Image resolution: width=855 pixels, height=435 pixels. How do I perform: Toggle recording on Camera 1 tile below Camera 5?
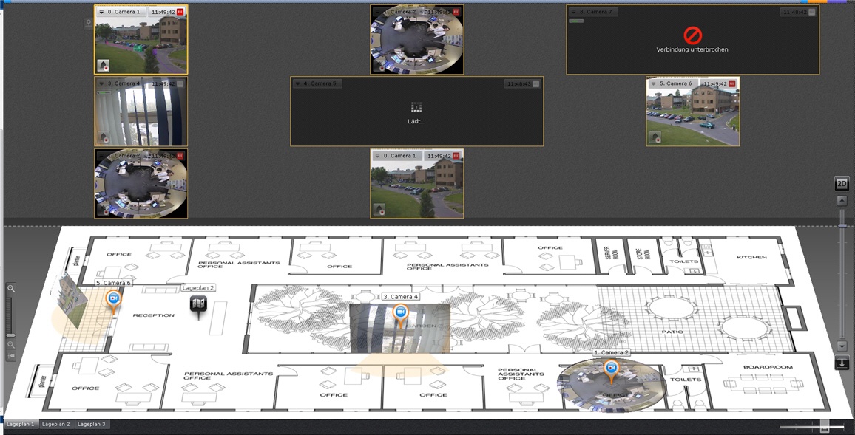[457, 156]
